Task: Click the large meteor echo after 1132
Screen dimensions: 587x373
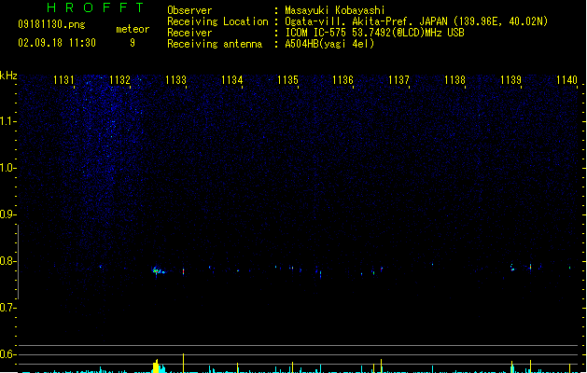Action: [x=158, y=270]
